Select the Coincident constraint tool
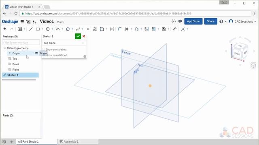Image resolution: width=259 pixels, height=145 pixels. 183,29
